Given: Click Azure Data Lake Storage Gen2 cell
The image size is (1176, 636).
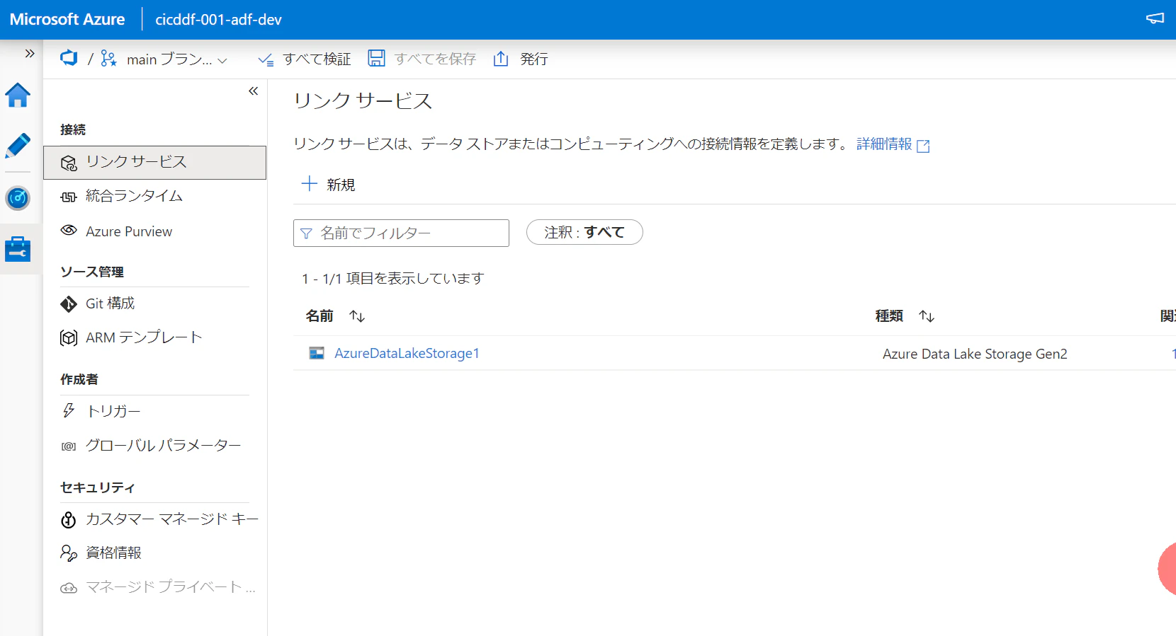Looking at the screenshot, I should pos(975,354).
